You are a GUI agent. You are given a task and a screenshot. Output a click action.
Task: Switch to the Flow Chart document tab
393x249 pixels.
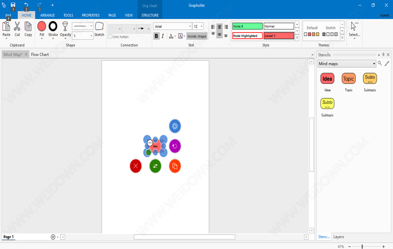point(40,55)
